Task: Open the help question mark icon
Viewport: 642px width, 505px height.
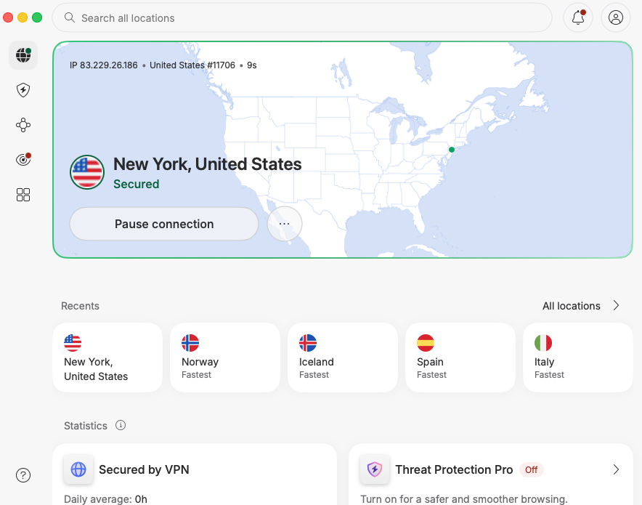Action: (x=23, y=475)
